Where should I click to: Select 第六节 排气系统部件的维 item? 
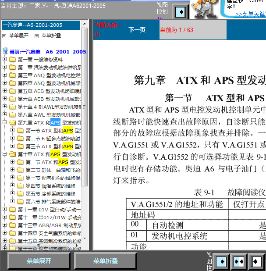(53, 202)
